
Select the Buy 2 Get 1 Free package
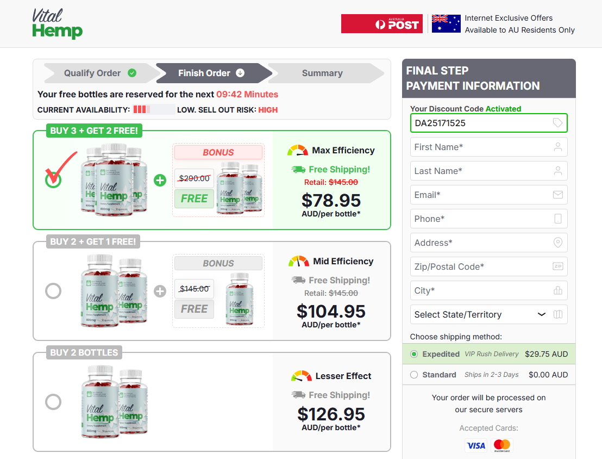tap(53, 291)
